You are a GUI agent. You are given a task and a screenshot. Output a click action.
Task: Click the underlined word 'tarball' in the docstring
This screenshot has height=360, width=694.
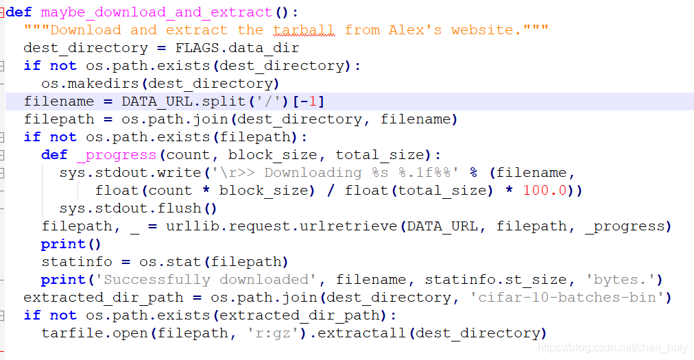click(303, 30)
